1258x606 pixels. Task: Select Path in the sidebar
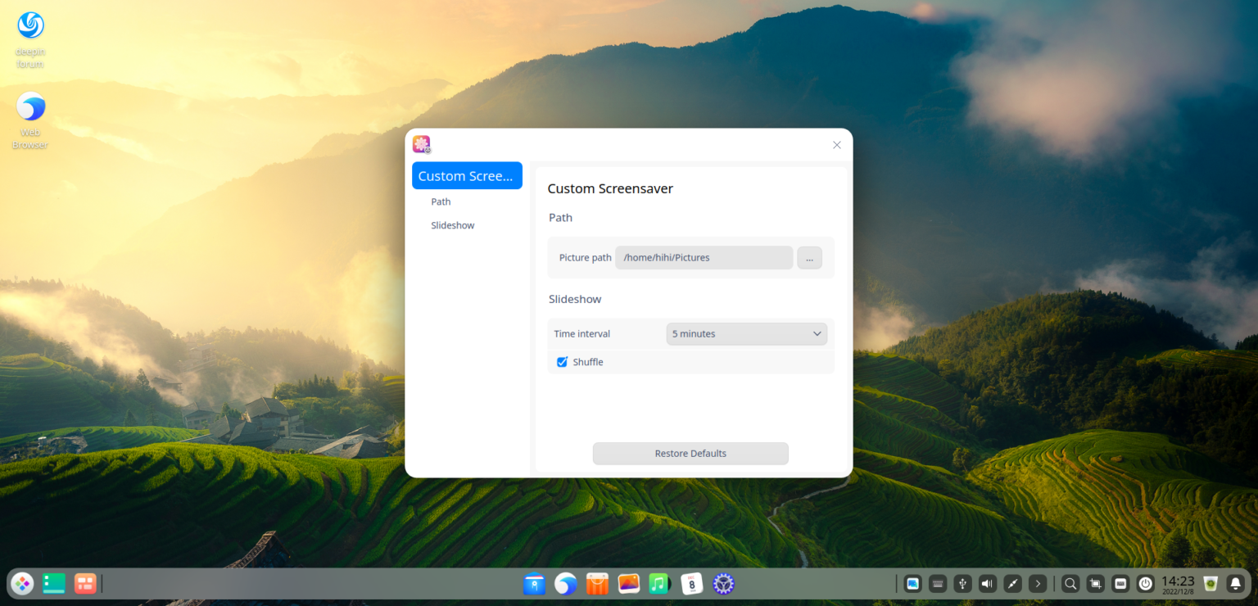point(441,201)
